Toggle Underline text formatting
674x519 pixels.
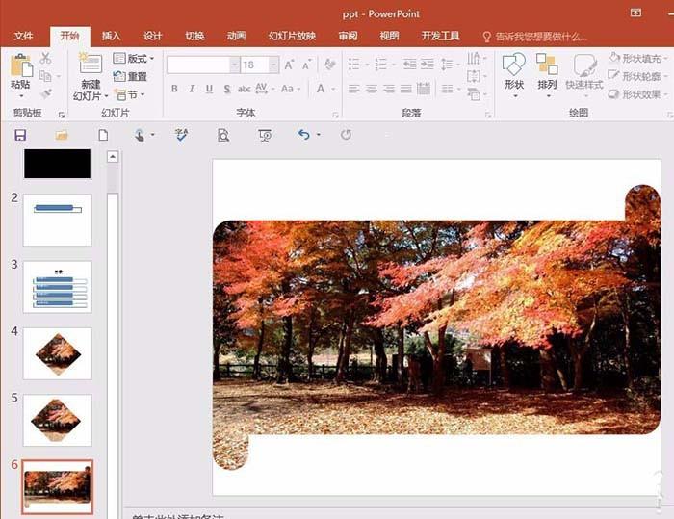pyautogui.click(x=210, y=89)
